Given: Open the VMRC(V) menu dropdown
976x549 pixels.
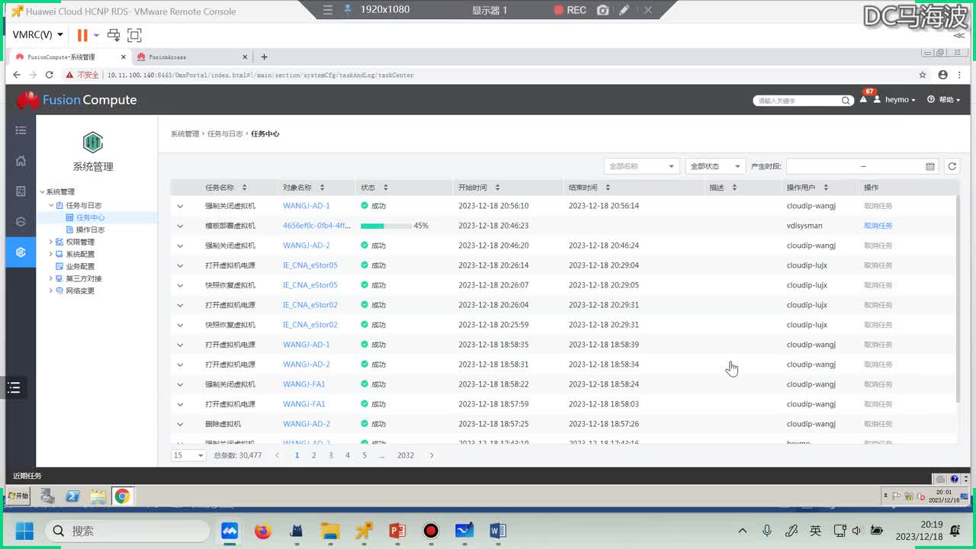Looking at the screenshot, I should pyautogui.click(x=38, y=35).
